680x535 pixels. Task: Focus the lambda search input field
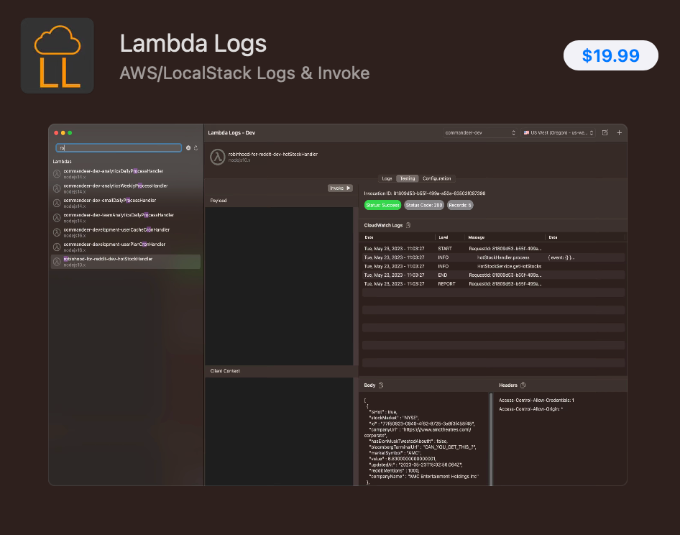click(x=119, y=148)
